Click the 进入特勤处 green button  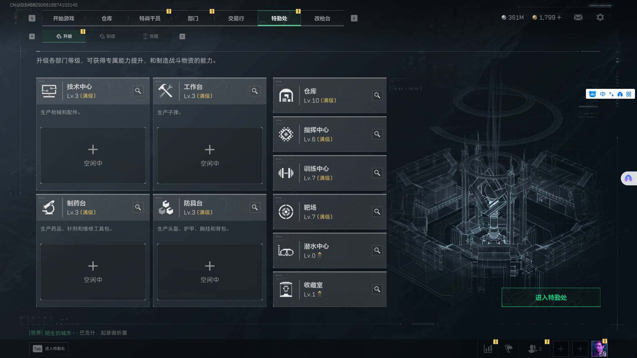(x=551, y=297)
